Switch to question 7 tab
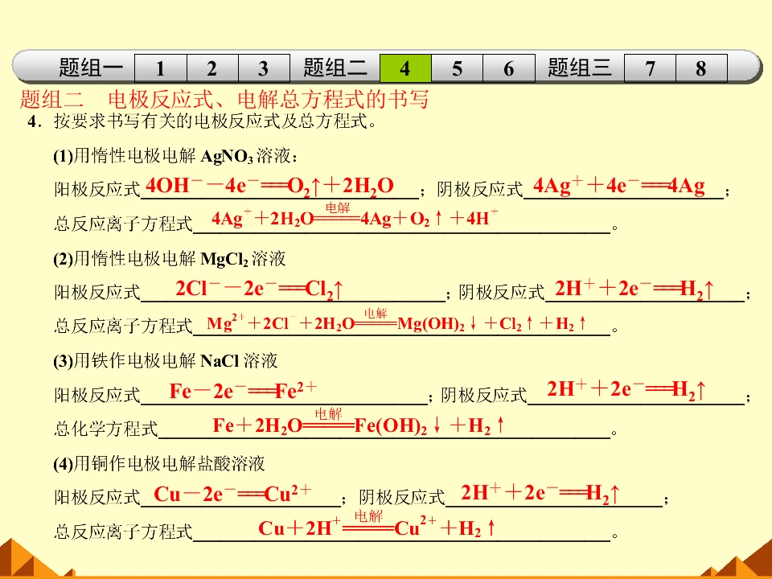The image size is (772, 579). click(650, 68)
